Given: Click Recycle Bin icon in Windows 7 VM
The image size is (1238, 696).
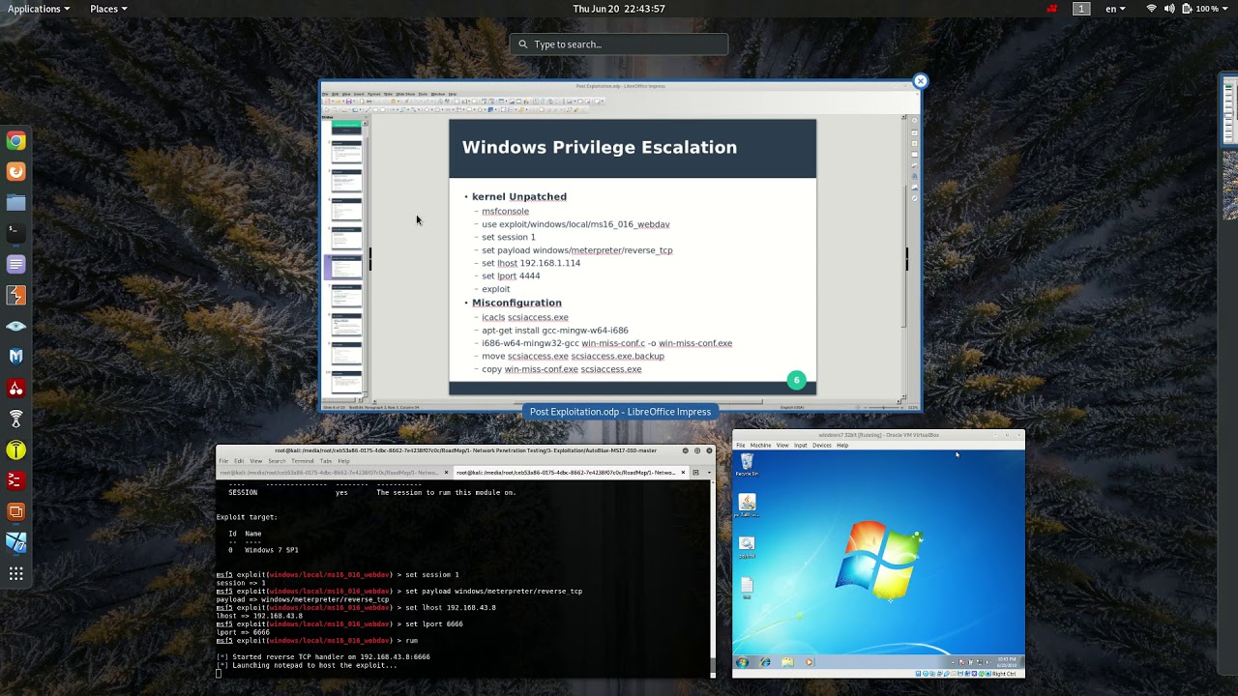Looking at the screenshot, I should click(x=747, y=465).
